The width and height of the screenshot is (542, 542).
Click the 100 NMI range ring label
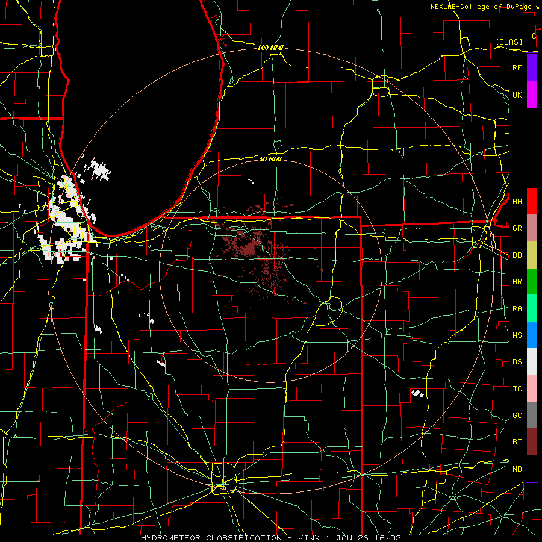[270, 48]
